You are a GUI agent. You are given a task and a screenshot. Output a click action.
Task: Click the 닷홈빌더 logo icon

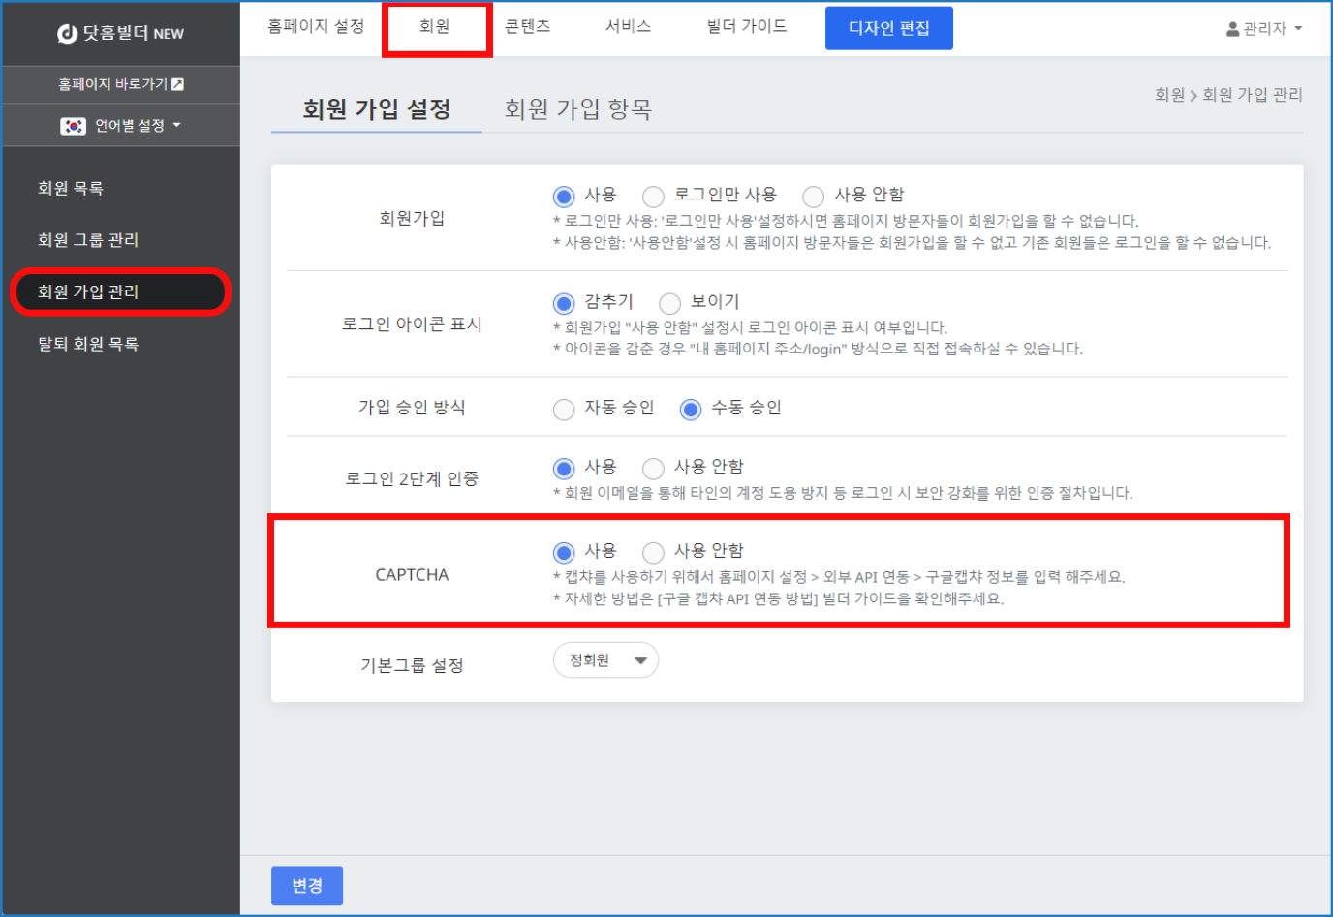pyautogui.click(x=67, y=34)
